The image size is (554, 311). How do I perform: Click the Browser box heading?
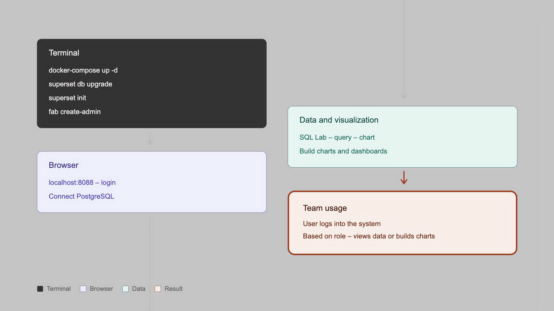63,165
